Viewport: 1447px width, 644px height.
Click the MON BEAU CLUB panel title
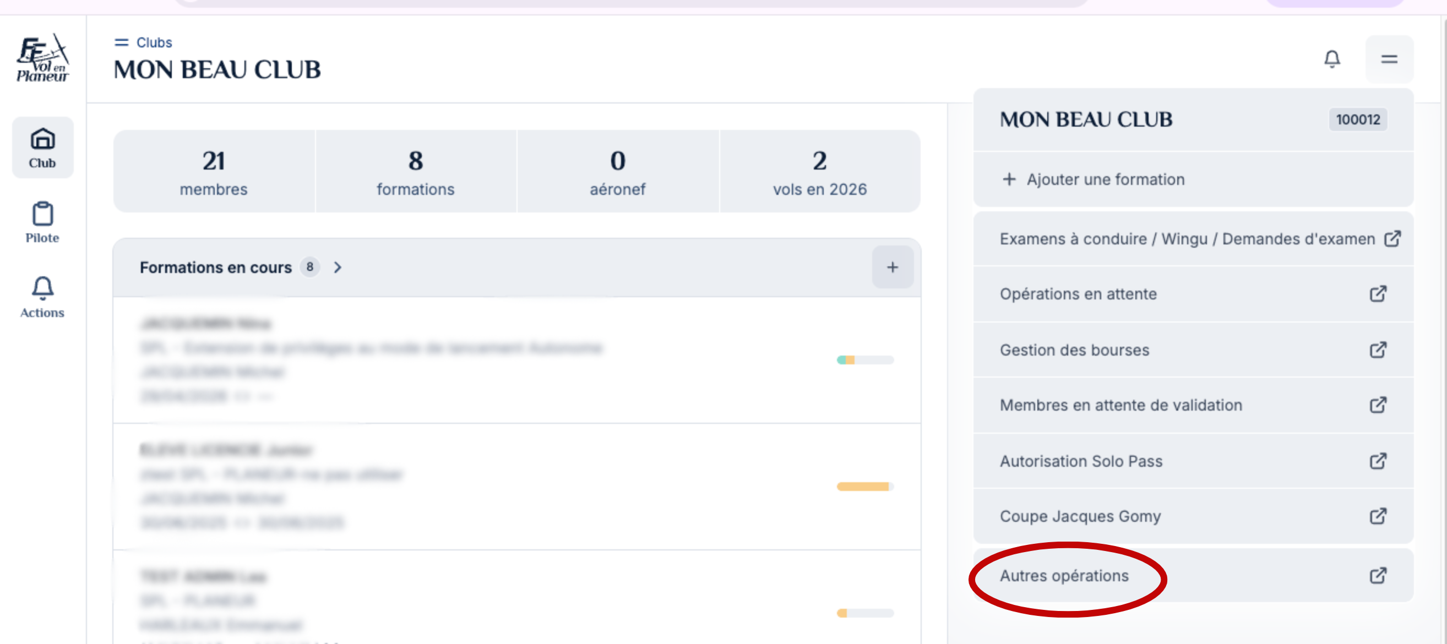point(1086,119)
